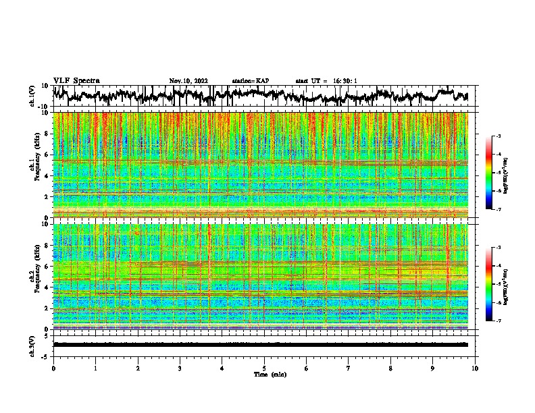Click the ch.3 voltage black band trace
The image size is (535, 413).
[260, 345]
